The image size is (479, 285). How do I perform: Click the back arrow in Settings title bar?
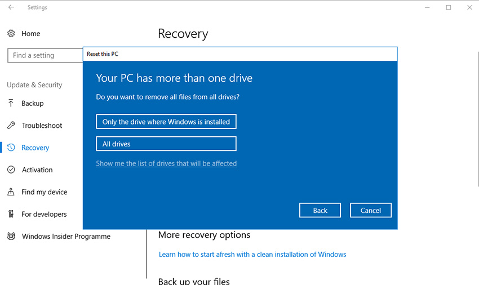pos(11,7)
